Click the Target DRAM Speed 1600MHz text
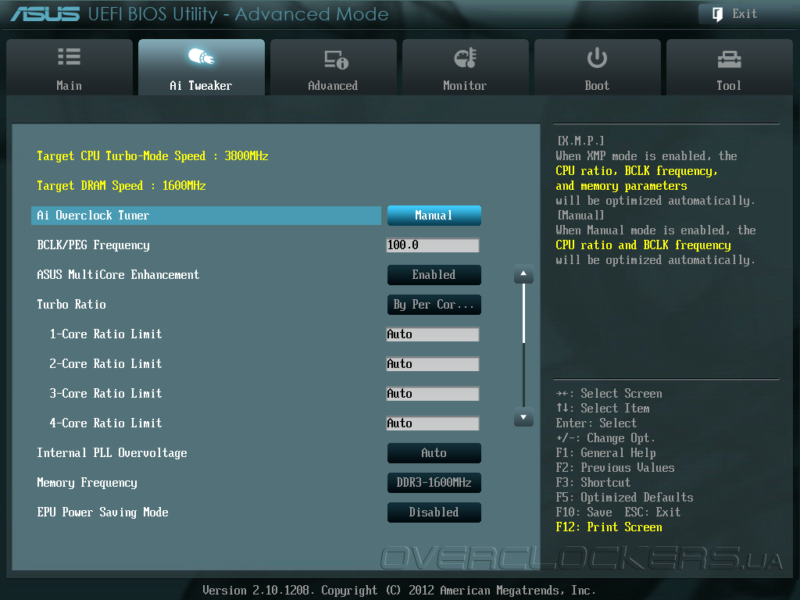This screenshot has width=800, height=600. tap(121, 186)
